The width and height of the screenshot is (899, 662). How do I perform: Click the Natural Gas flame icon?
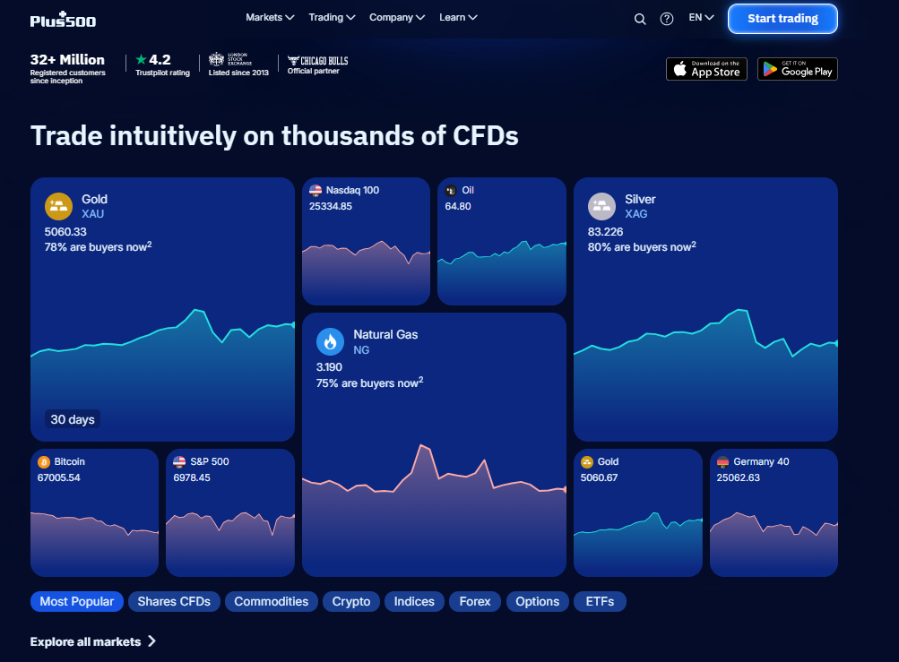click(x=330, y=342)
